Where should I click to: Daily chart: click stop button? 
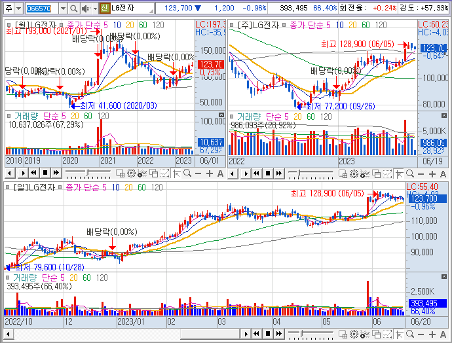[268, 334]
